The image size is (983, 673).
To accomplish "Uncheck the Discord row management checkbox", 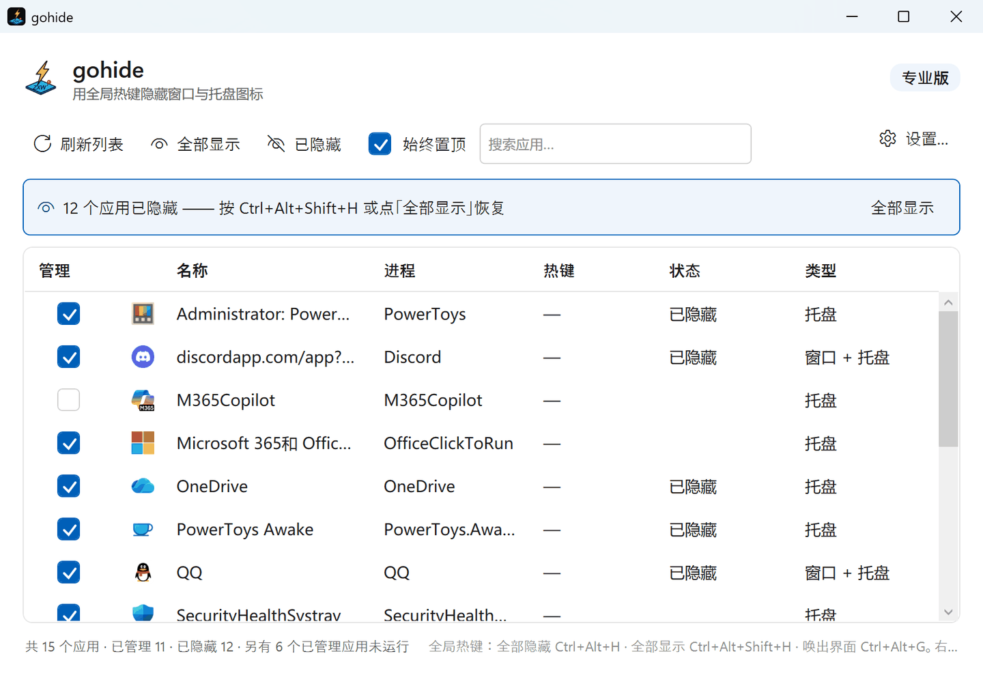I will [68, 357].
